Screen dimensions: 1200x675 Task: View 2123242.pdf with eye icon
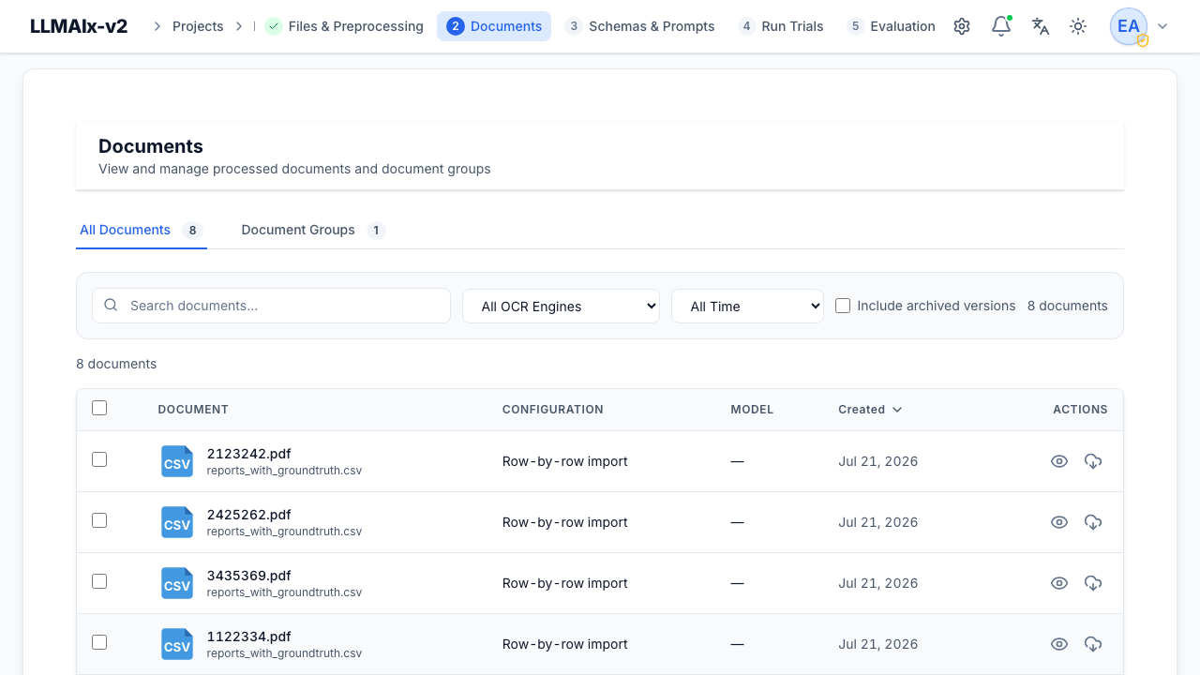[x=1059, y=461]
